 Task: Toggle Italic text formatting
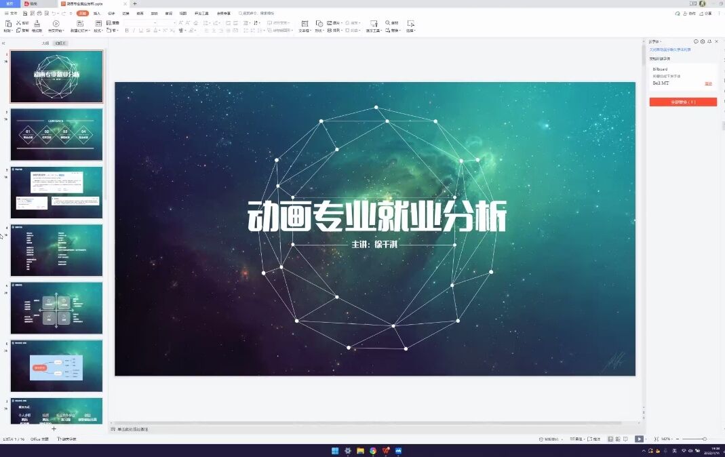click(134, 31)
